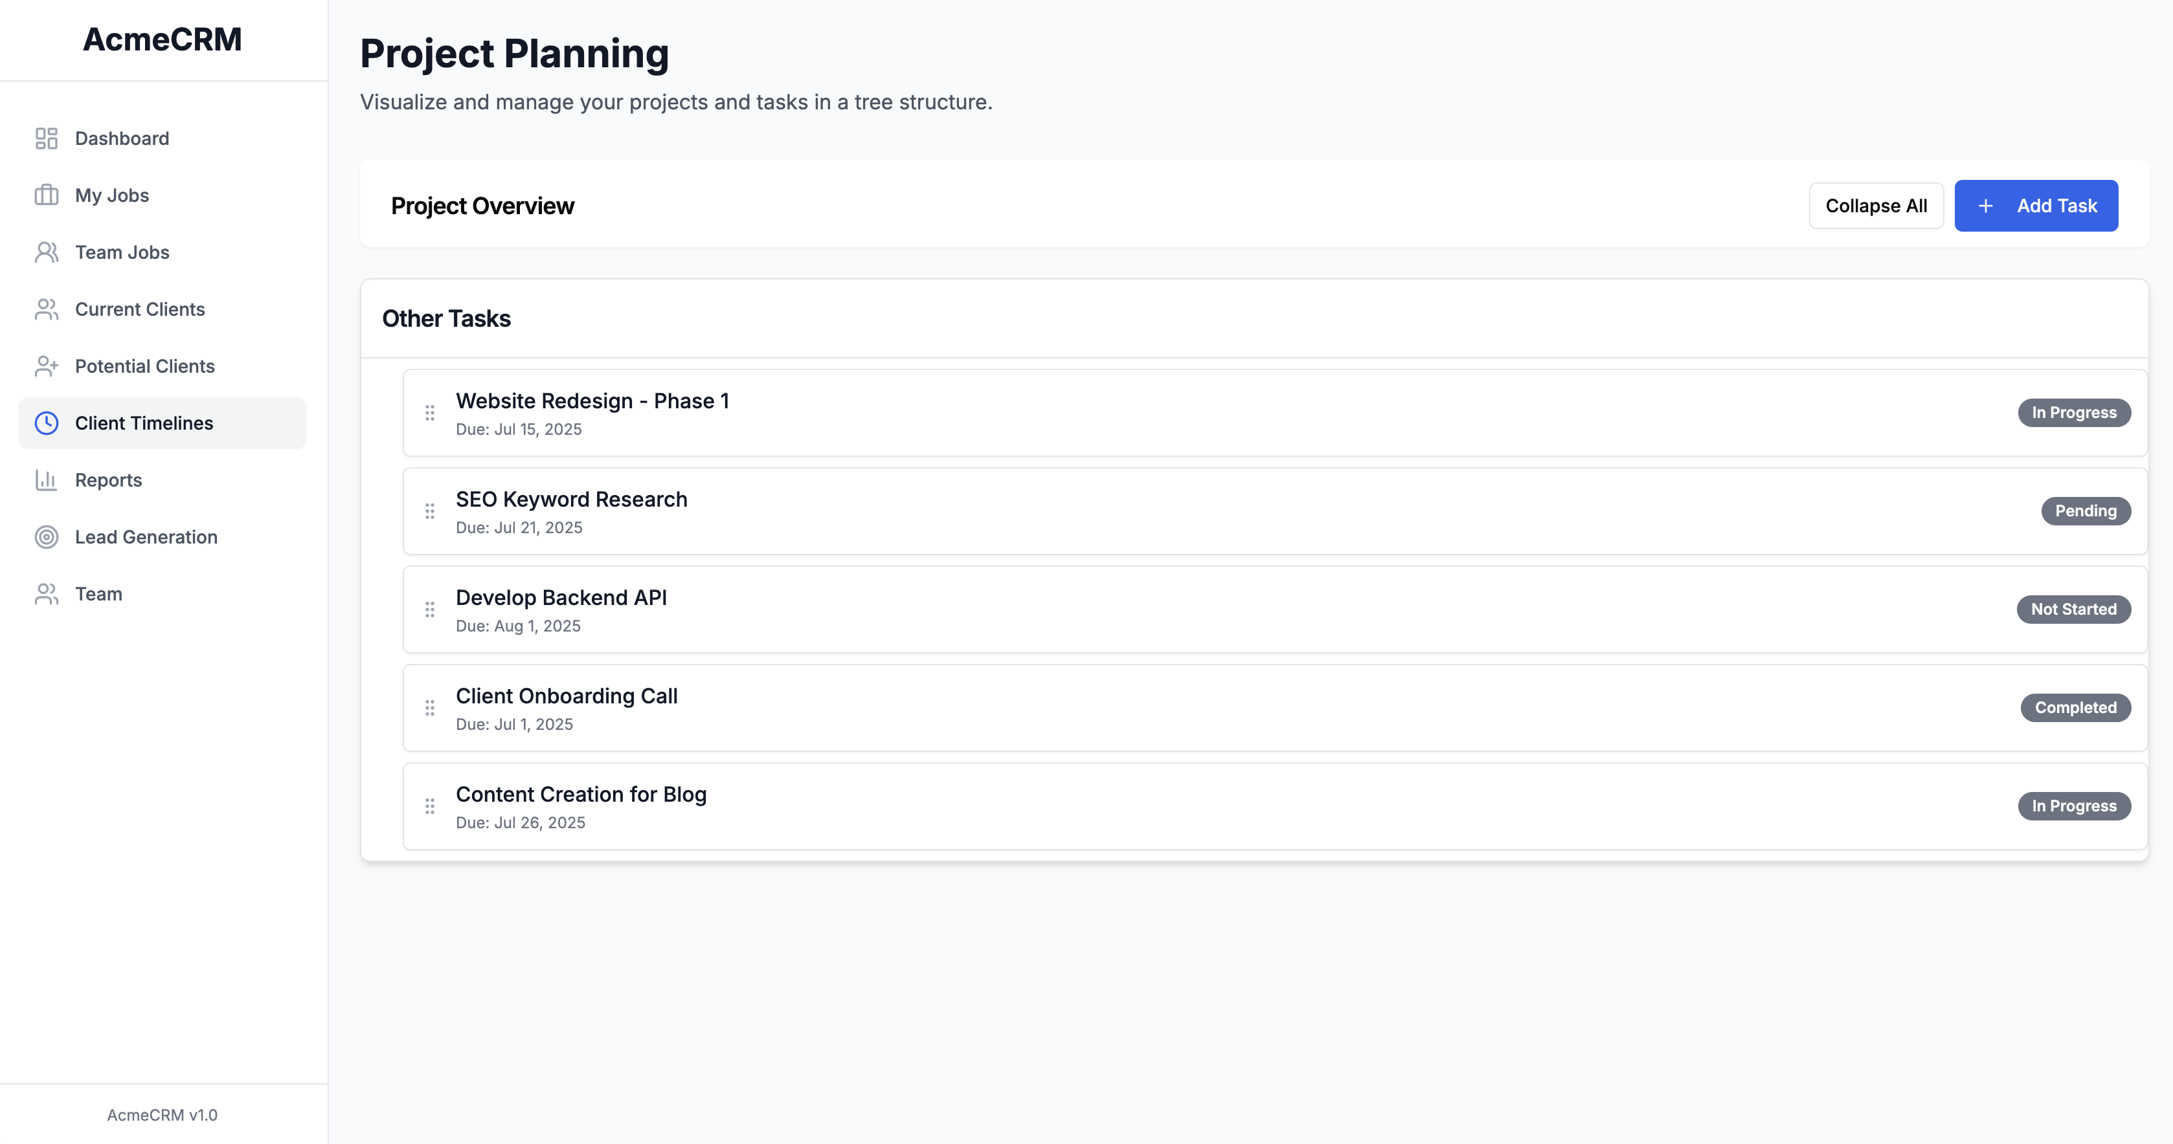Image resolution: width=2173 pixels, height=1144 pixels.
Task: Click In Progress badge on Content Creation
Action: [x=2073, y=806]
